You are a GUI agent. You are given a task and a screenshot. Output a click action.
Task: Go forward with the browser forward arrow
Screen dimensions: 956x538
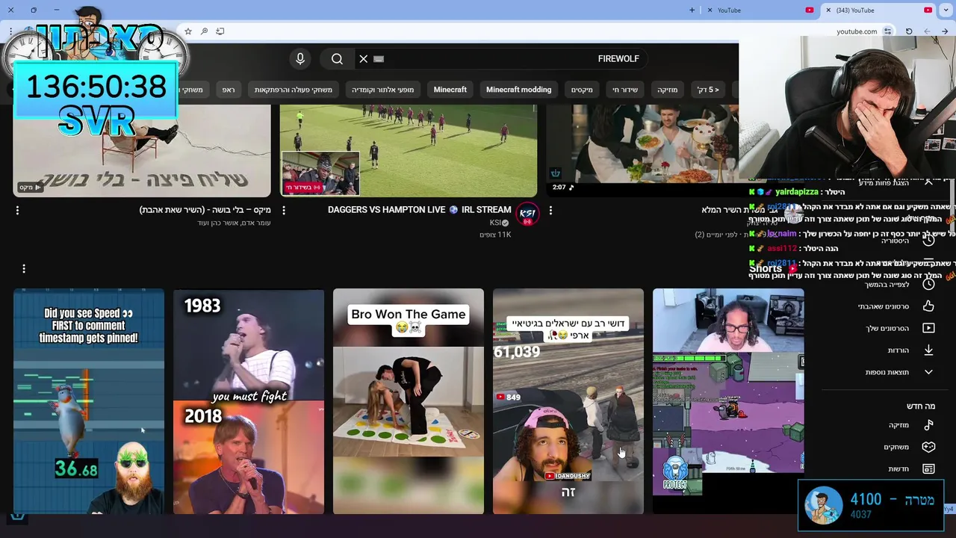point(927,31)
